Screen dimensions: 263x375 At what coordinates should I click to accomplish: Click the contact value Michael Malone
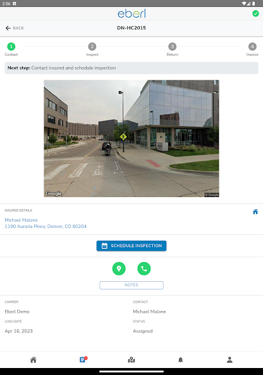tap(149, 312)
